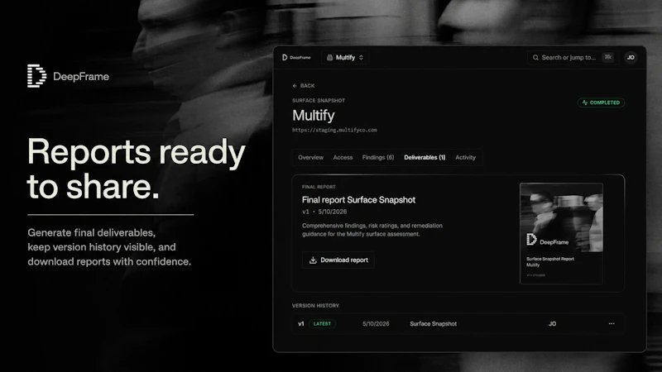Click the search or jump to field

pyautogui.click(x=573, y=57)
